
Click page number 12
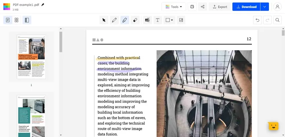[249, 39]
